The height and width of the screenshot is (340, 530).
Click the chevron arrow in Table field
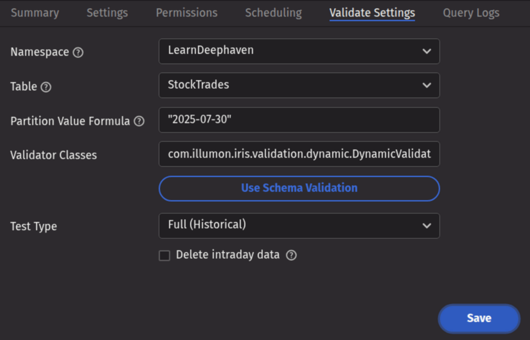[x=426, y=85]
